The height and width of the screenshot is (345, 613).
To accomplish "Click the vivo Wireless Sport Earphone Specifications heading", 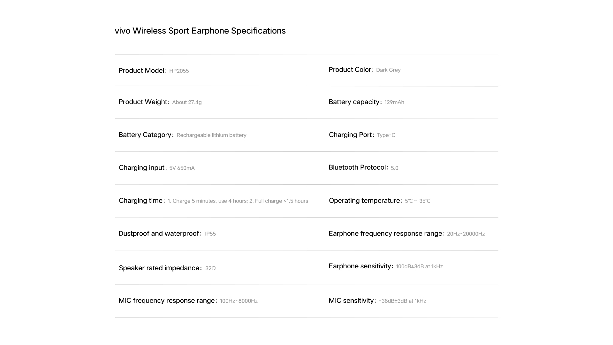I will [200, 31].
